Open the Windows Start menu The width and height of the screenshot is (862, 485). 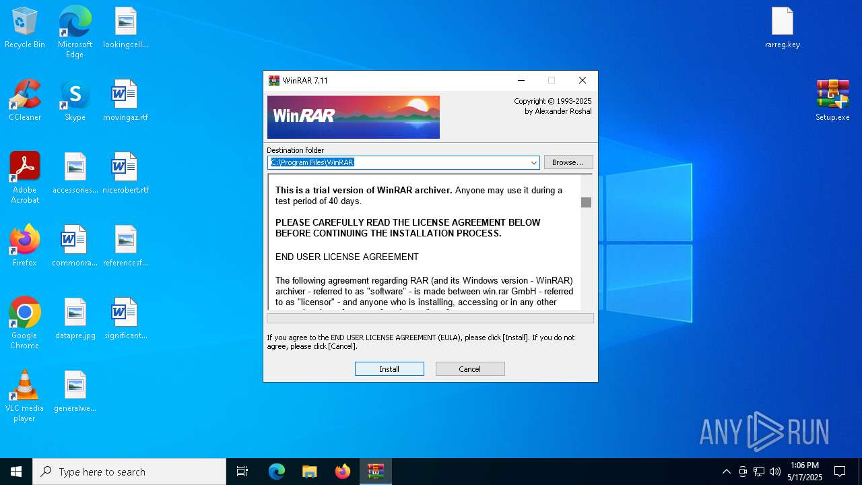tap(16, 472)
